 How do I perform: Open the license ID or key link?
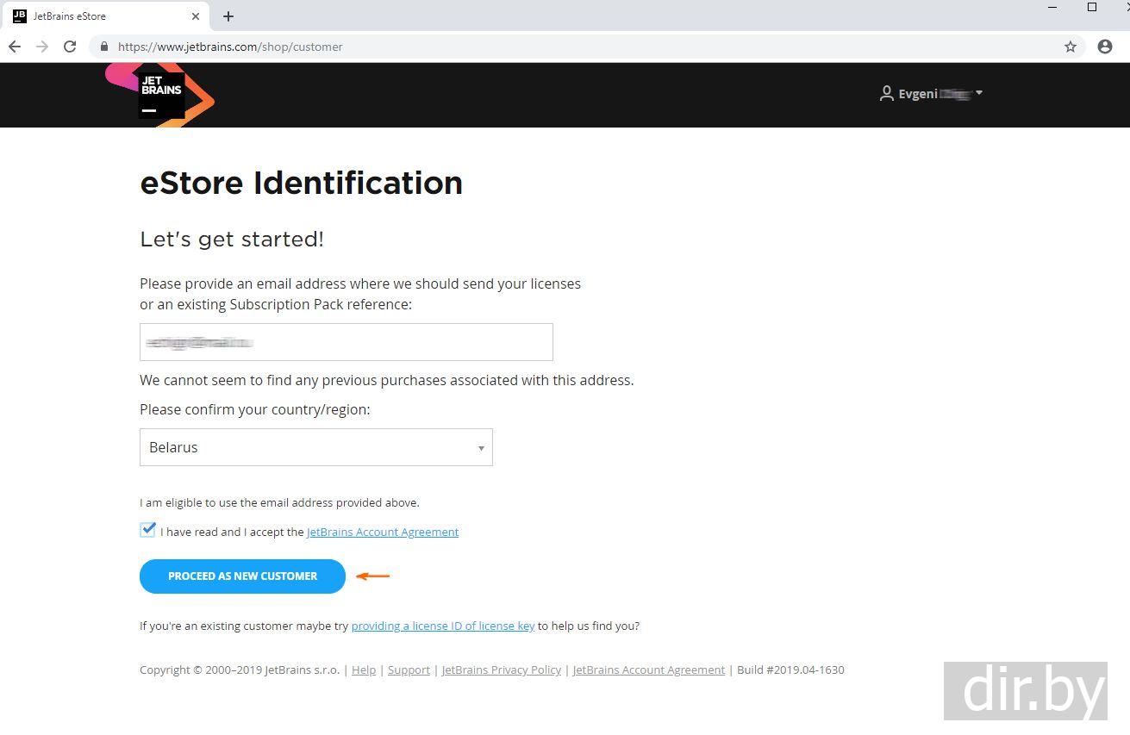443,626
